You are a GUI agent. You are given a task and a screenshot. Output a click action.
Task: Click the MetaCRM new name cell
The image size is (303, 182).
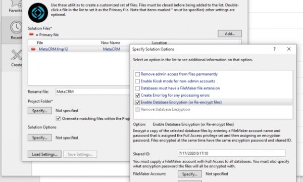[x=112, y=49]
